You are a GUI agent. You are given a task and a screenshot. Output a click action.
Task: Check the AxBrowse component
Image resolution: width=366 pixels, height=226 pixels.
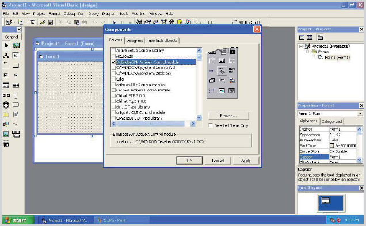point(114,56)
